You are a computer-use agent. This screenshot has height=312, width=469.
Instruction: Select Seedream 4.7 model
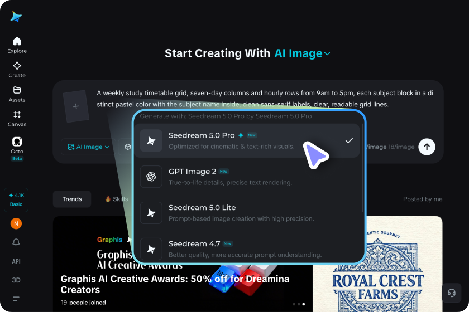pos(247,248)
